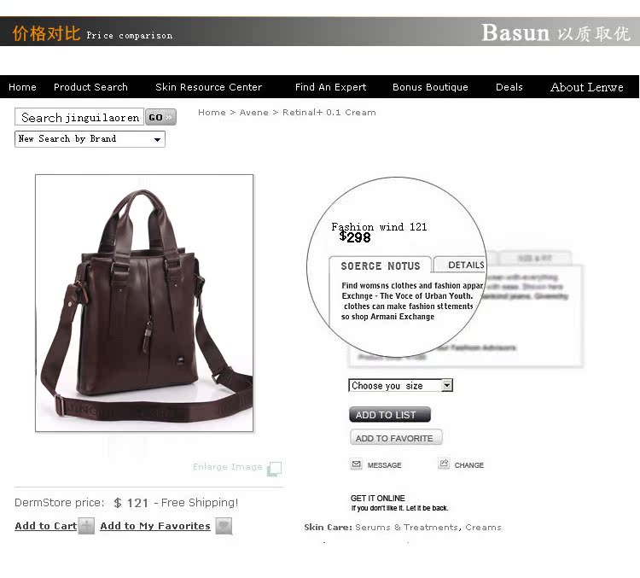Click the Enlarge Image icon
The height and width of the screenshot is (578, 640).
point(274,469)
